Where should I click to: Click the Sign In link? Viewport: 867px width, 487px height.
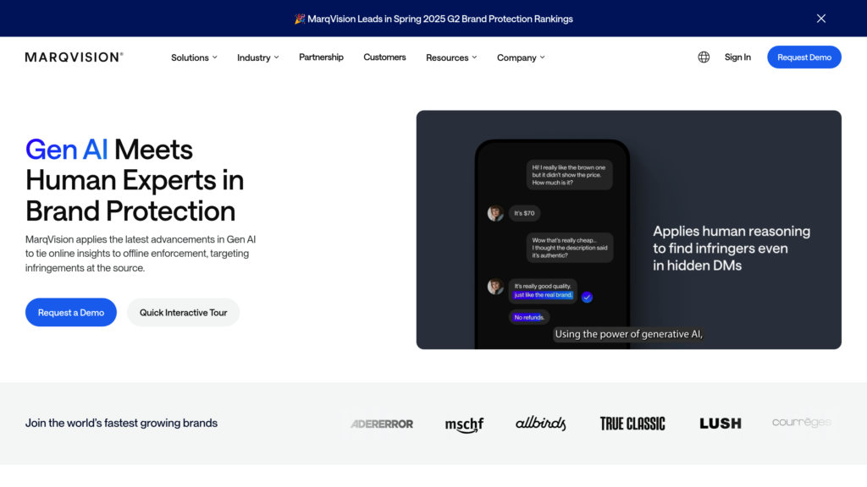[x=737, y=57]
